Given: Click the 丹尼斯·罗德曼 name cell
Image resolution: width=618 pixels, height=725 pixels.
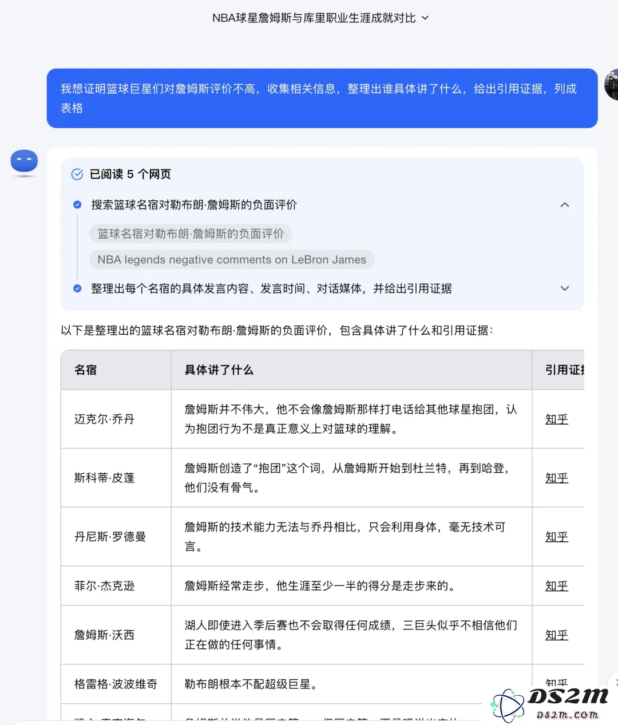Looking at the screenshot, I should [x=116, y=537].
